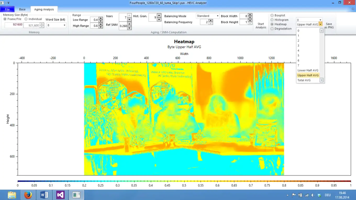The image size is (356, 200).
Task: Select the Individual memory size option
Action: click(33, 19)
